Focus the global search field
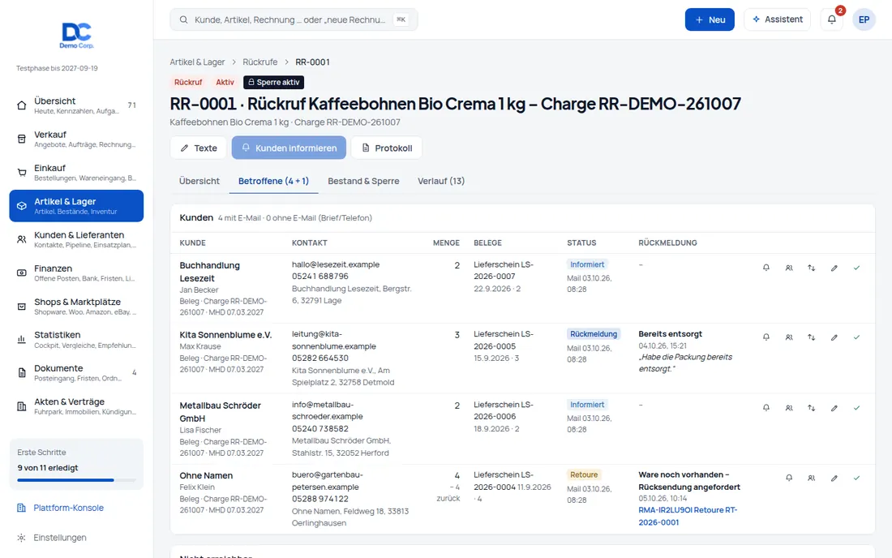892x558 pixels. coord(294,19)
